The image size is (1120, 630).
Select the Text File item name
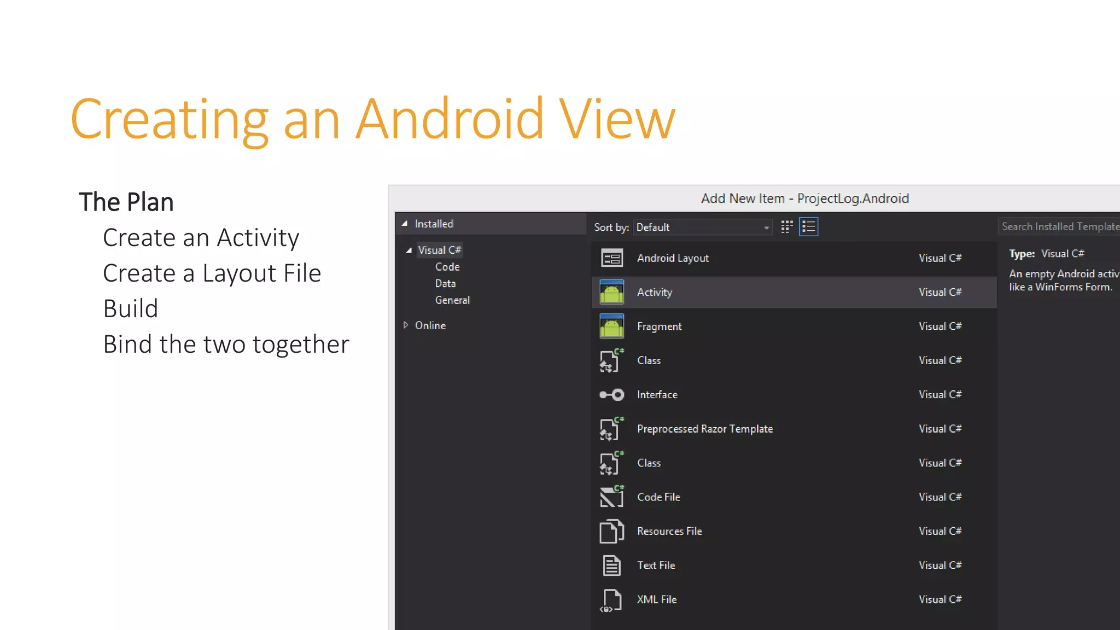pos(656,565)
